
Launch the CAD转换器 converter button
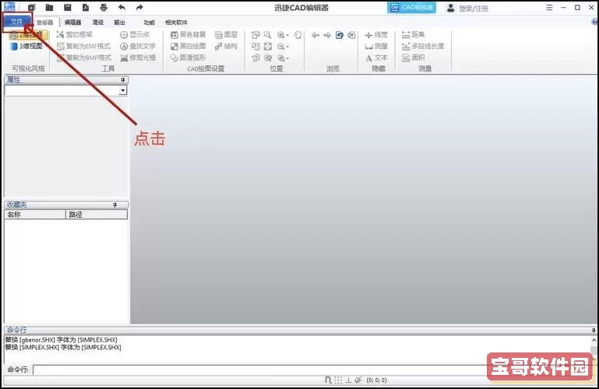coord(411,8)
